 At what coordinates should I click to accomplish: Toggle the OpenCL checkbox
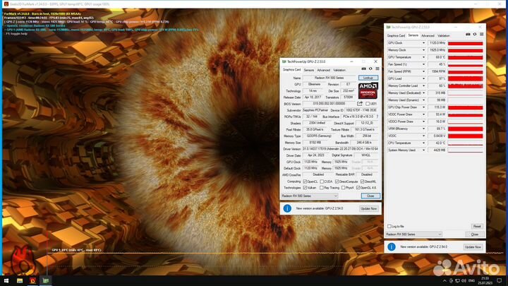click(x=305, y=181)
